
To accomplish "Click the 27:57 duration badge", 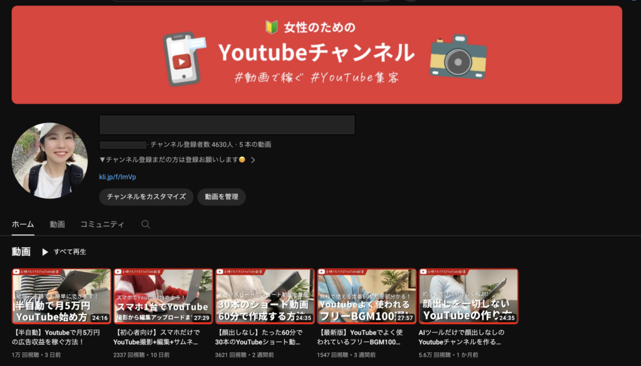I will pyautogui.click(x=405, y=318).
